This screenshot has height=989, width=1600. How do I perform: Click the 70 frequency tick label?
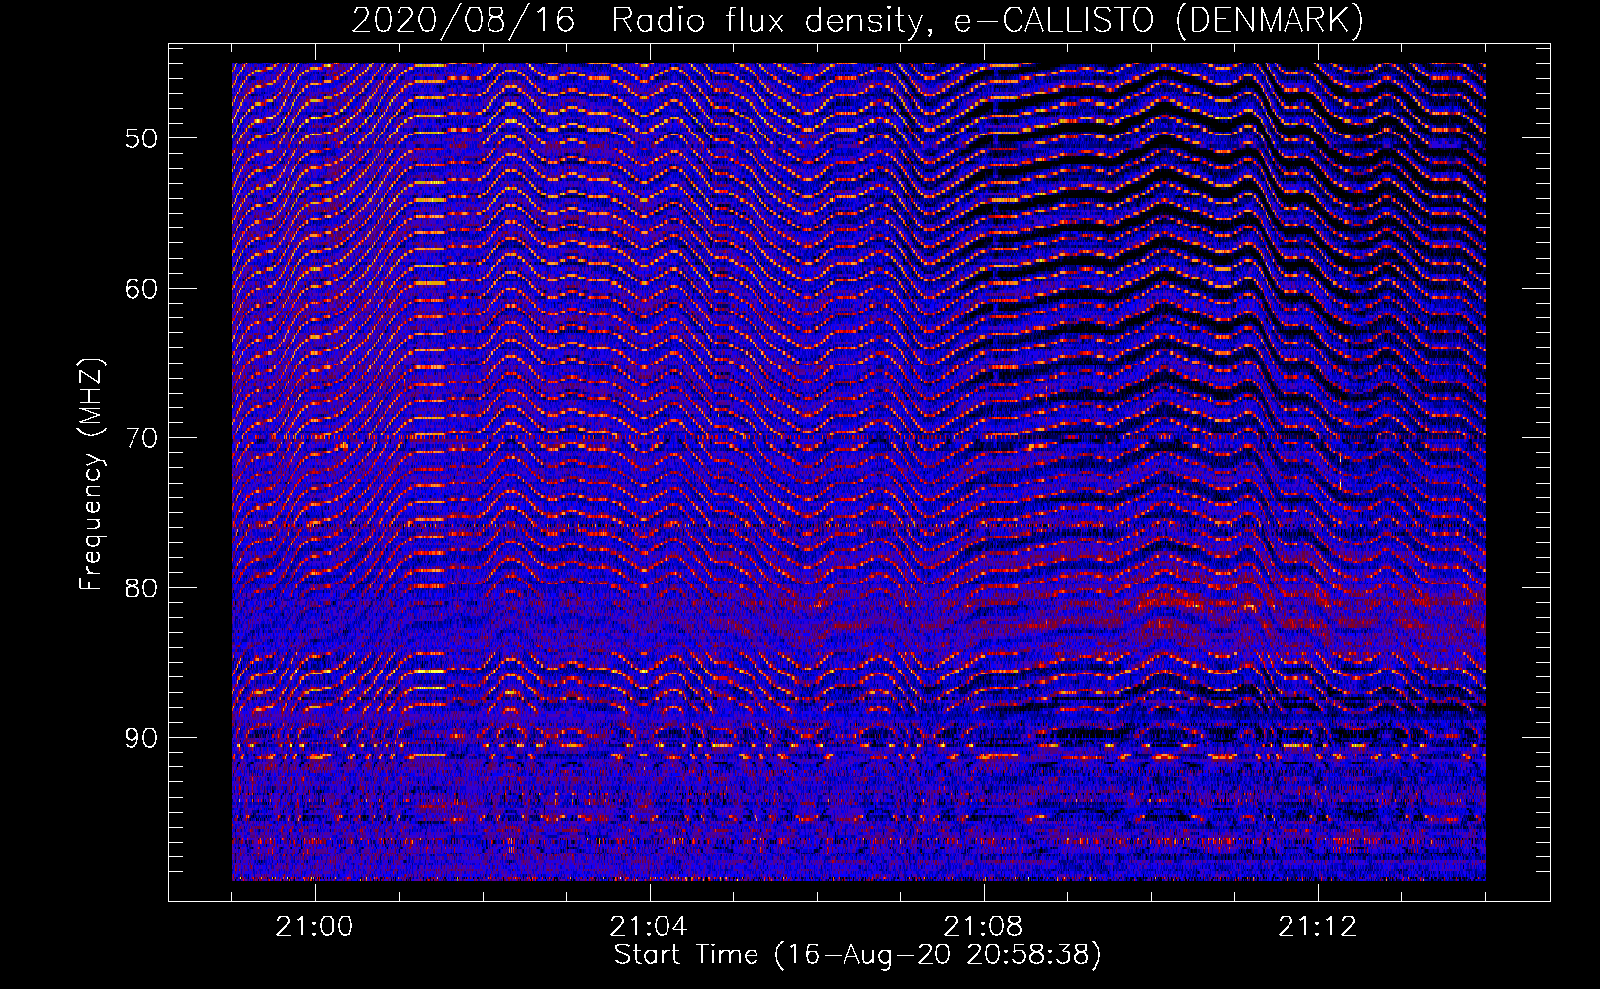coord(141,438)
